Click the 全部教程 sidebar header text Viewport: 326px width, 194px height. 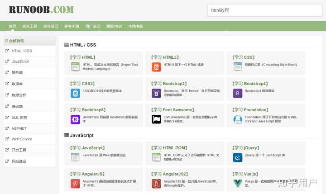click(x=16, y=41)
